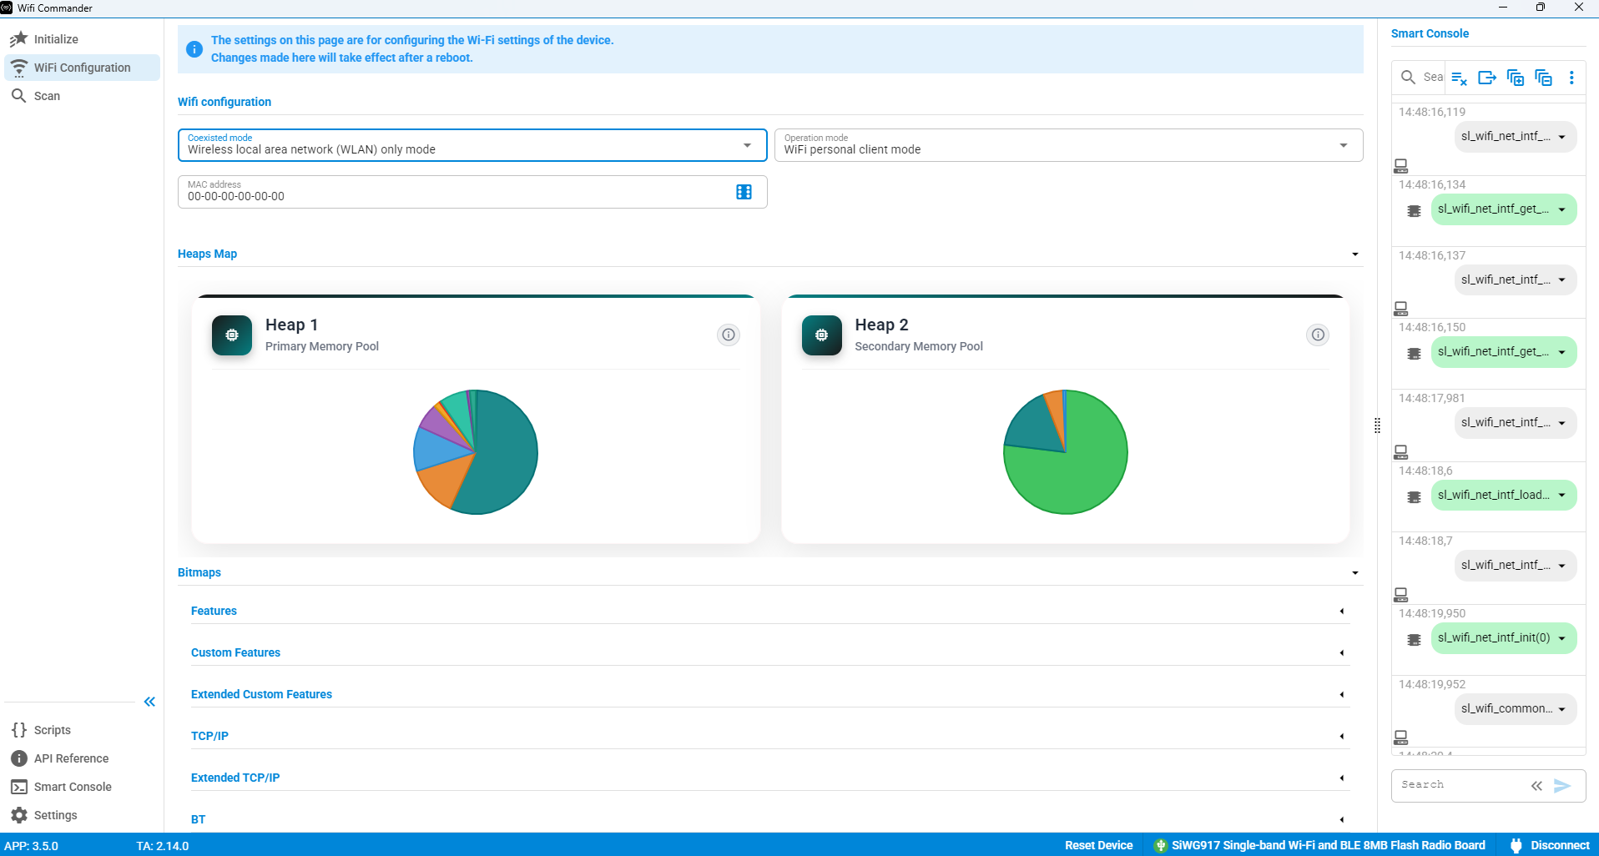Image resolution: width=1599 pixels, height=856 pixels.
Task: Open the Scripts page
Action: coord(83,730)
